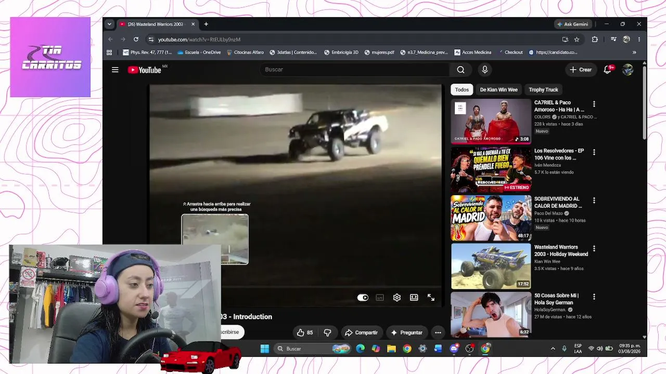Open the bookmarks bar apps grid
The height and width of the screenshot is (374, 666).
coord(109,52)
